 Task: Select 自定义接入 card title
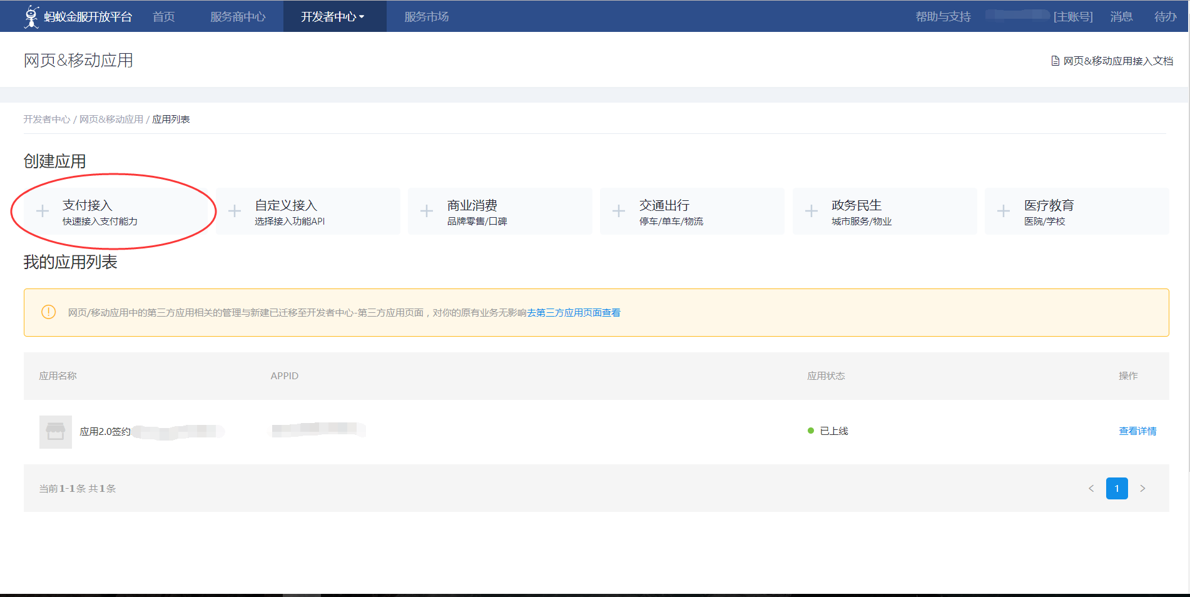pos(286,205)
